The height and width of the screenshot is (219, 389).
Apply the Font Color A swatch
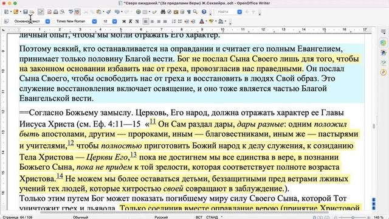tap(202, 21)
